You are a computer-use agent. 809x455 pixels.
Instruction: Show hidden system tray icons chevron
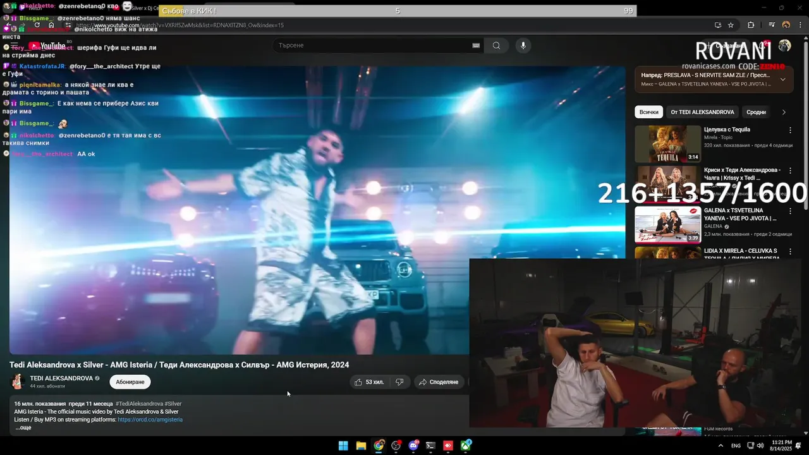(x=721, y=446)
